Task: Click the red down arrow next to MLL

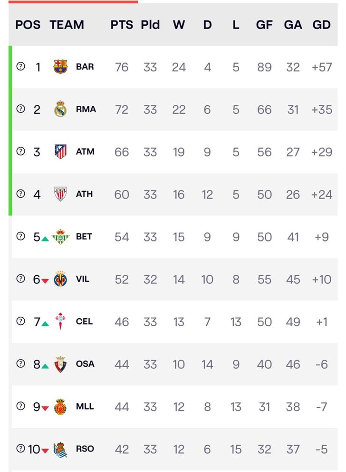Action: [x=45, y=409]
